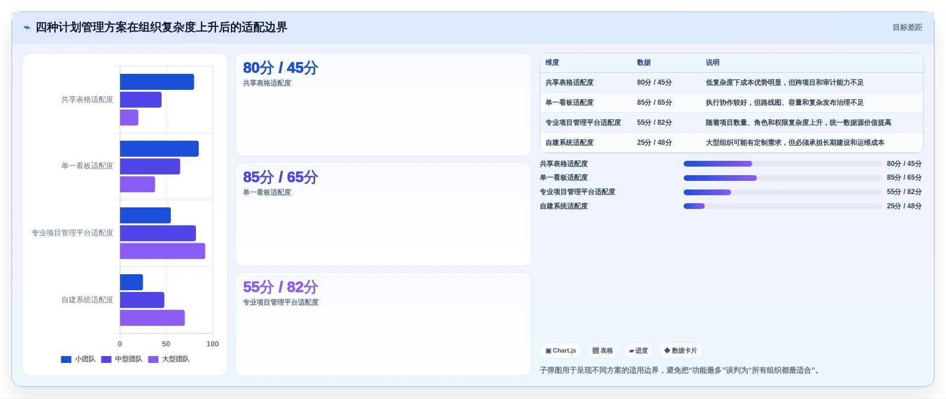The image size is (946, 399).
Task: Click the 单一看板适配度 caption in the second card
Action: click(267, 193)
